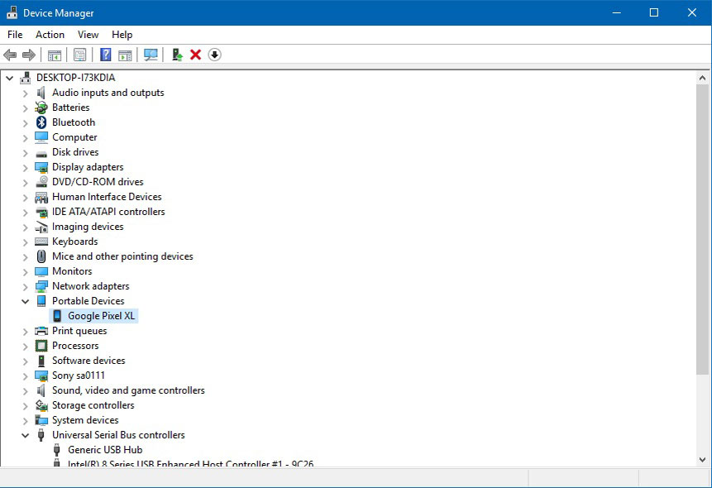
Task: Click the red X Uninstall device icon
Action: [196, 55]
